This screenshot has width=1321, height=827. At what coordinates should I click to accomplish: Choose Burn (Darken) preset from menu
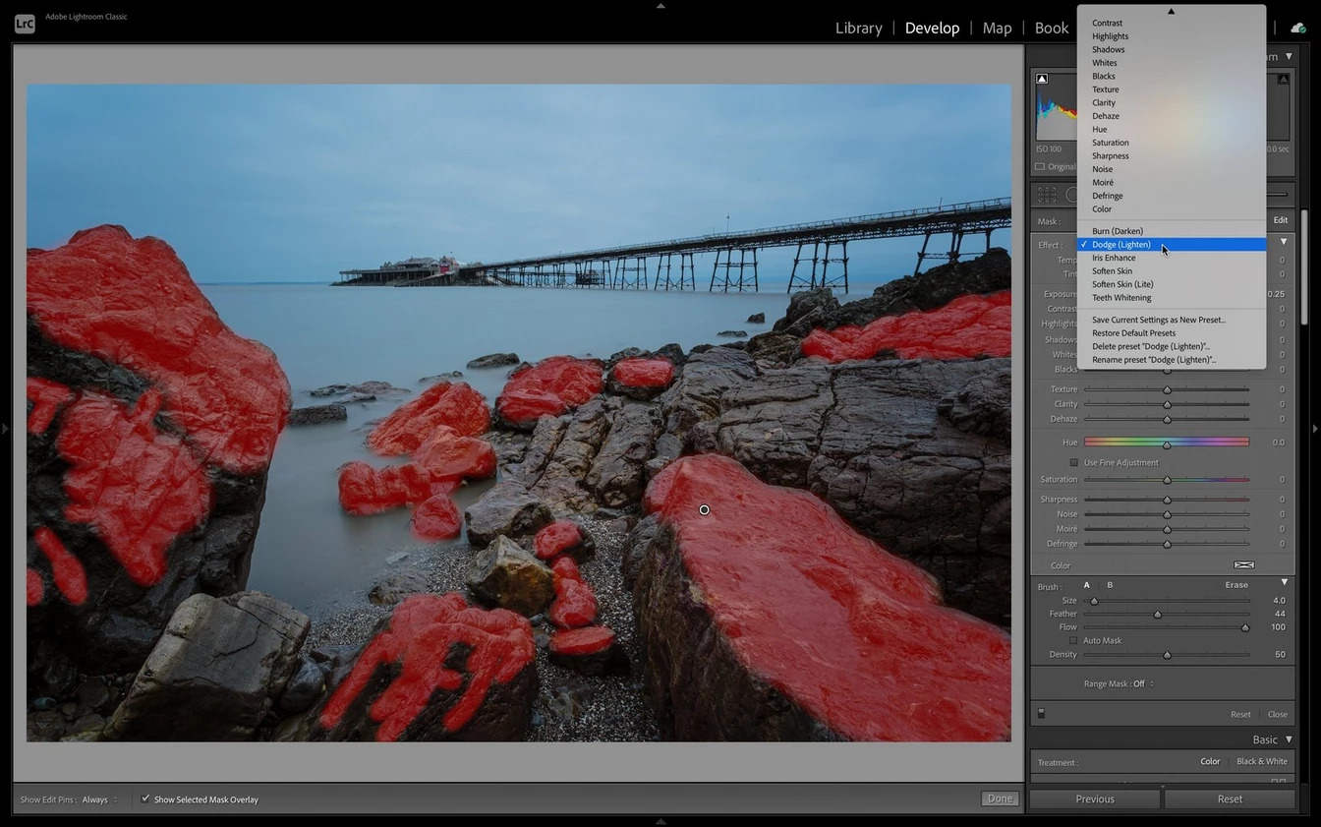tap(1118, 231)
